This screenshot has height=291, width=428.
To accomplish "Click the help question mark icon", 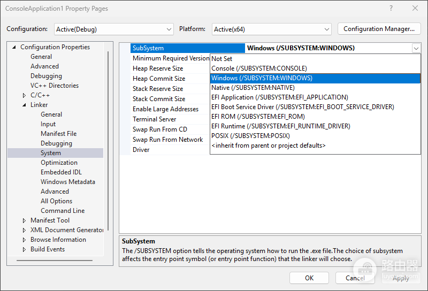I will [391, 9].
